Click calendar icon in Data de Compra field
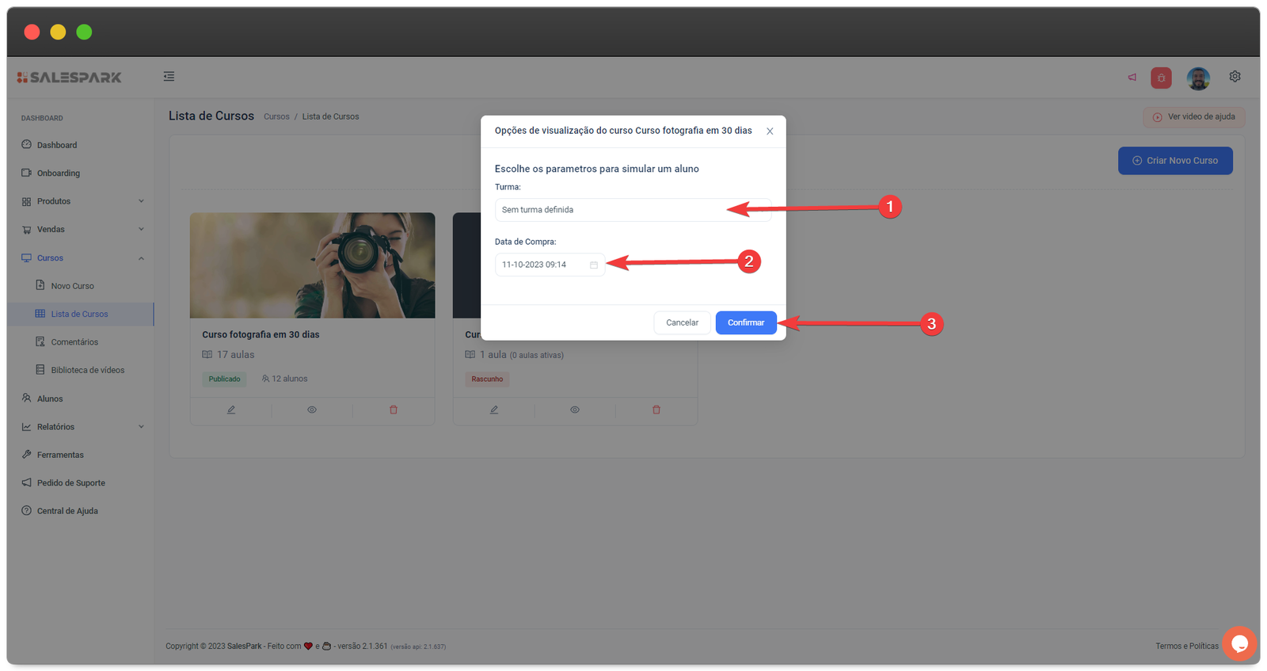 coord(594,265)
